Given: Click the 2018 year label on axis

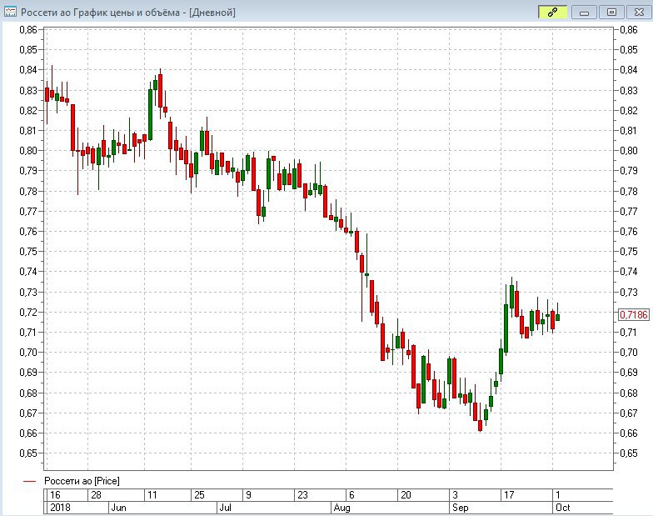Looking at the screenshot, I should click(60, 507).
